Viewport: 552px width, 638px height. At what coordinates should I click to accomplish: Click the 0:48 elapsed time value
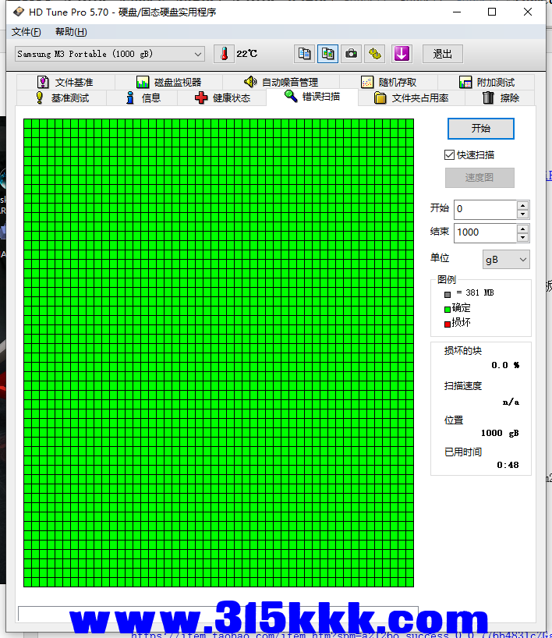[x=508, y=465]
